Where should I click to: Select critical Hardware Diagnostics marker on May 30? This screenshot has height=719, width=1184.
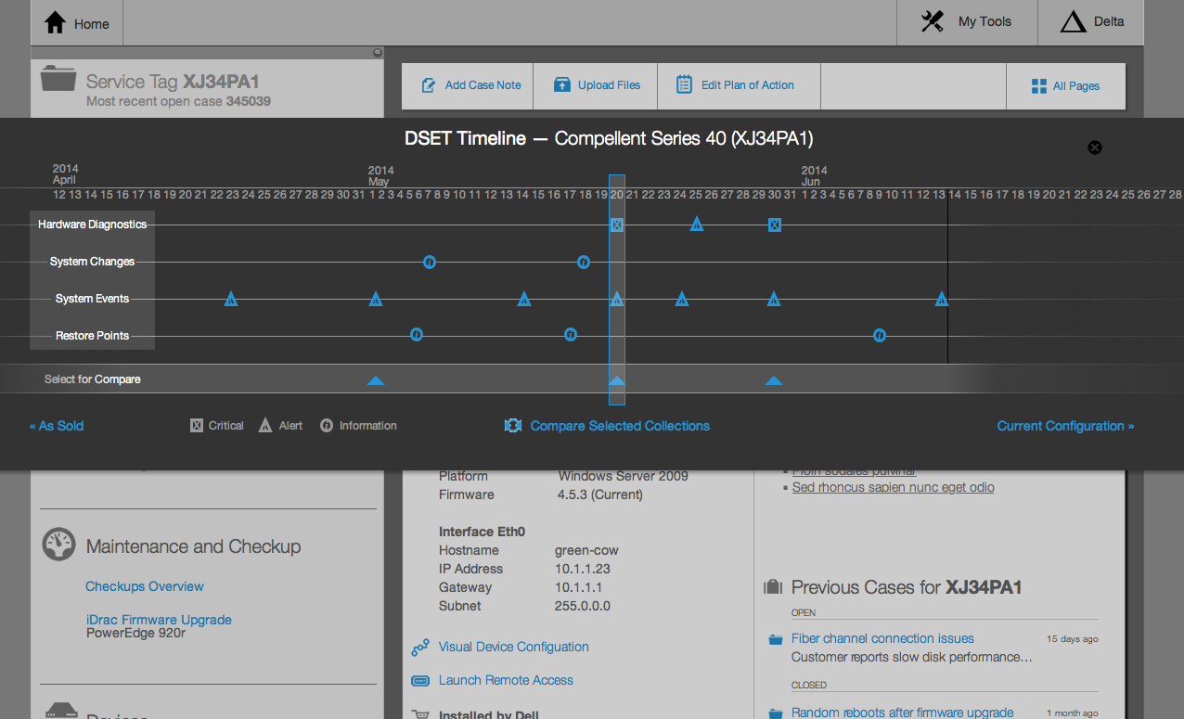coord(775,225)
